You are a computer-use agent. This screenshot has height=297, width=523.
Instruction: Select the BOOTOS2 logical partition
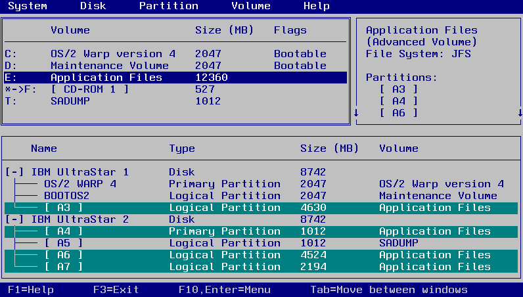click(261, 196)
